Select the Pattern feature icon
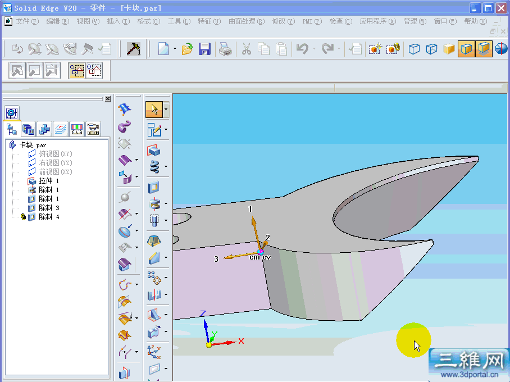510x382 pixels. point(154,278)
